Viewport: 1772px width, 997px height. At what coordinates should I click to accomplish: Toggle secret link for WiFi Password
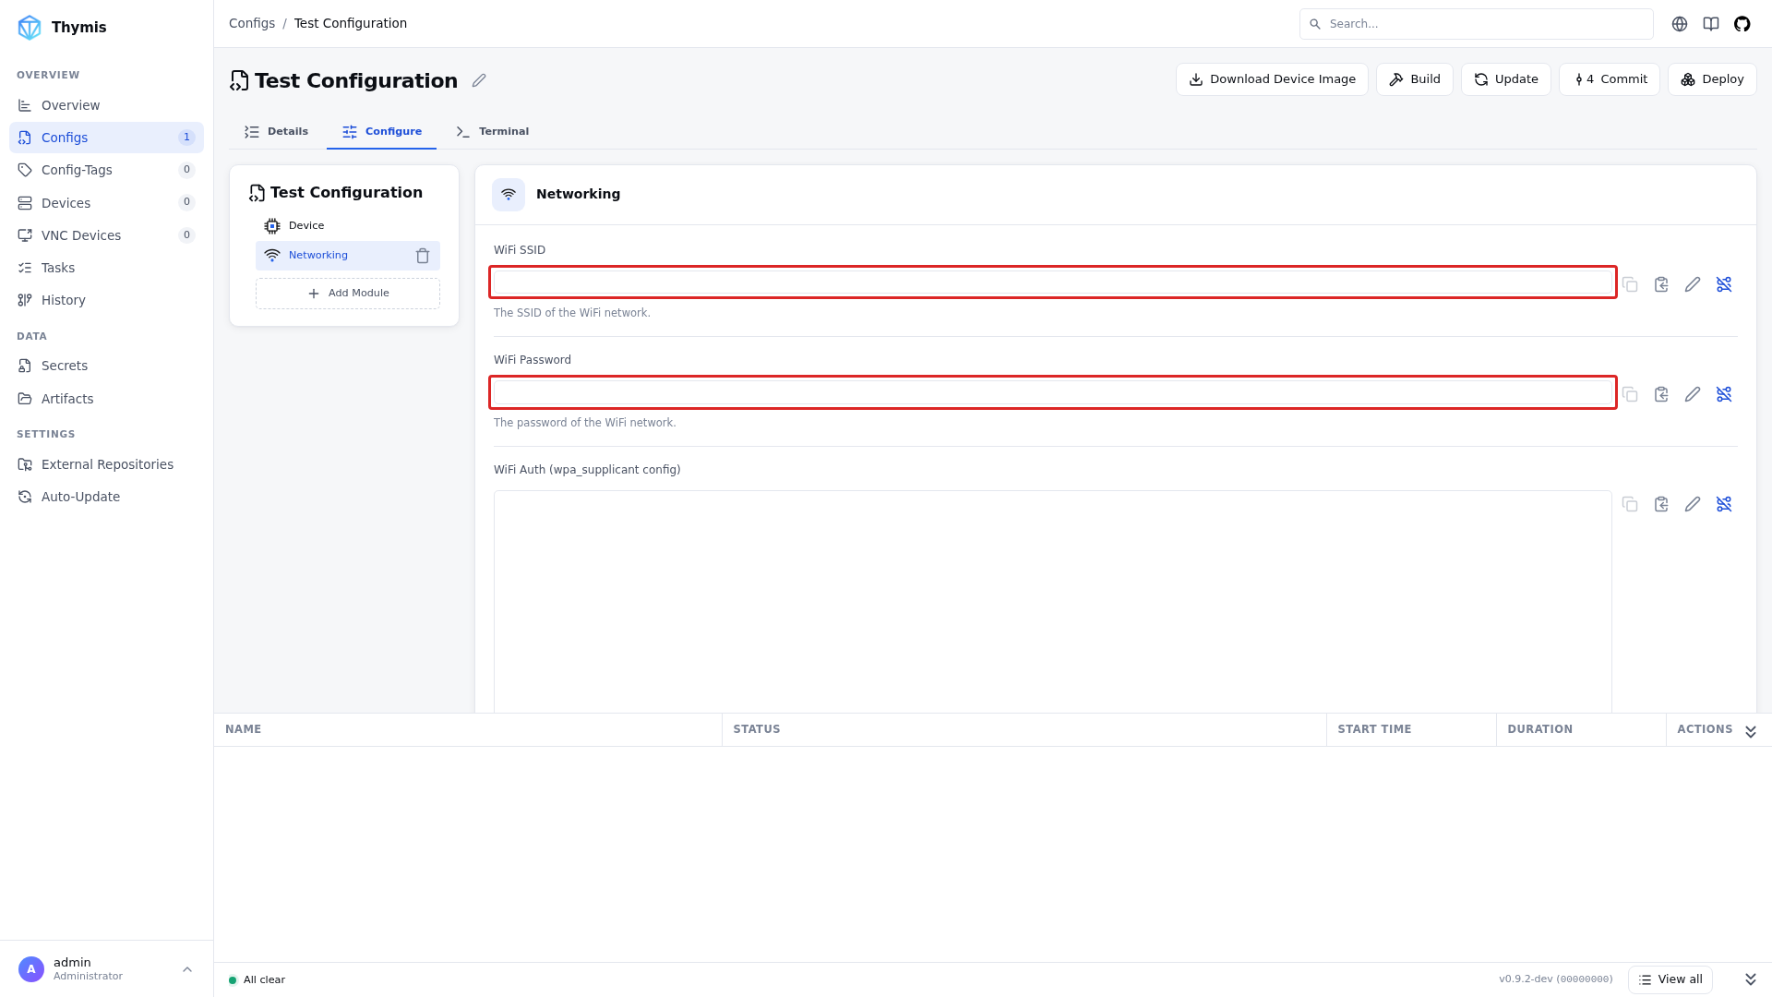(1724, 394)
